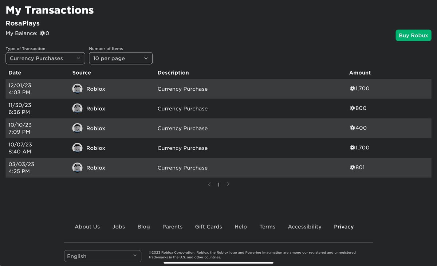Open the Blog footer link
Screen dimensions: 437x266
(144, 227)
